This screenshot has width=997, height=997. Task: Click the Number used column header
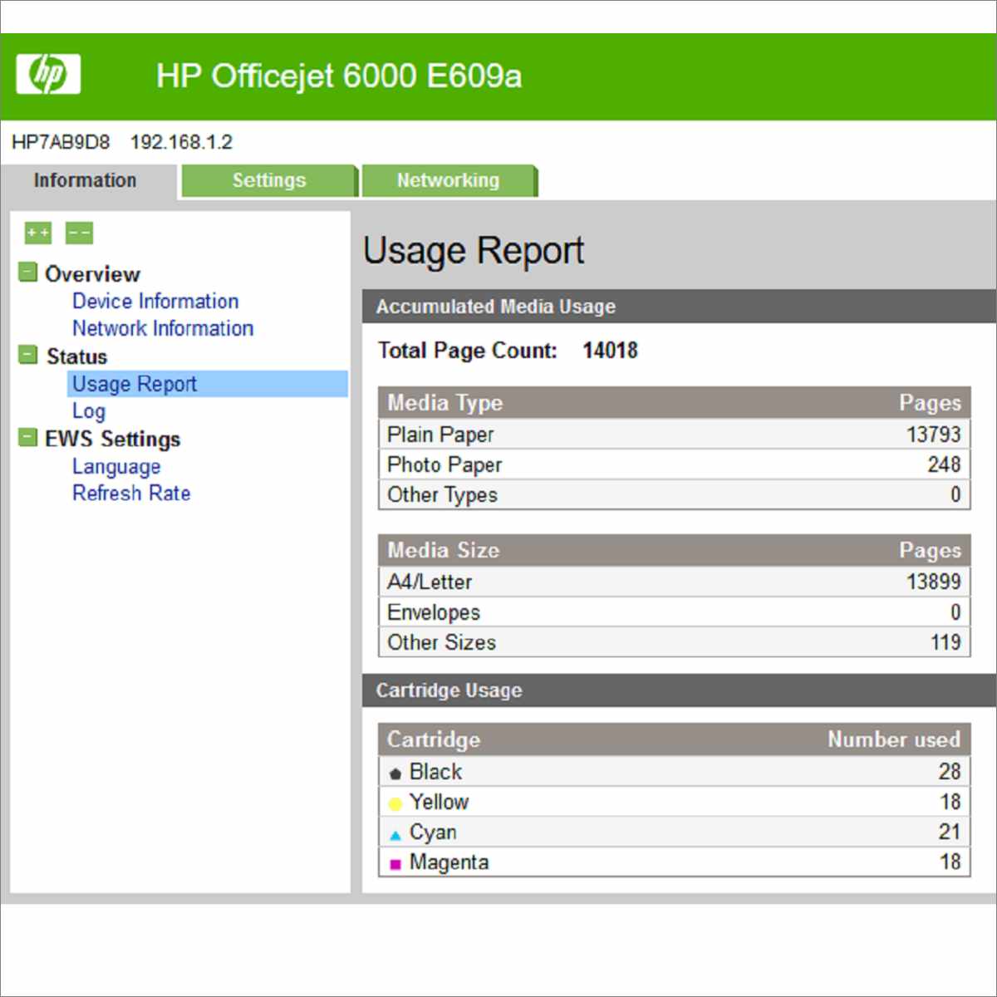point(894,739)
